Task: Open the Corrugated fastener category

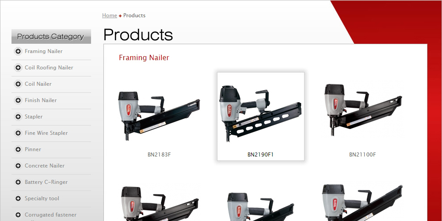Action: pyautogui.click(x=50, y=215)
